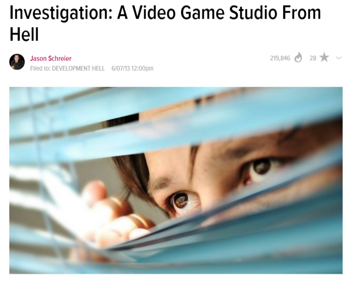Screen dimensions: 355x281
Task: Click the 219,846 view count
Action: point(280,58)
